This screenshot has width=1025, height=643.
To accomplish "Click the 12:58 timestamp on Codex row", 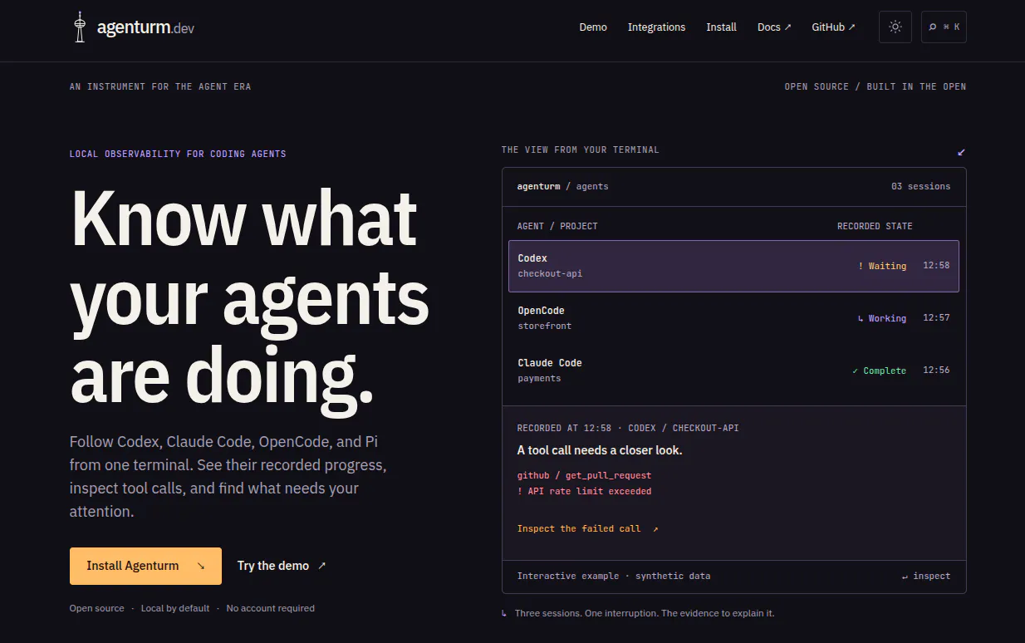I will (936, 266).
